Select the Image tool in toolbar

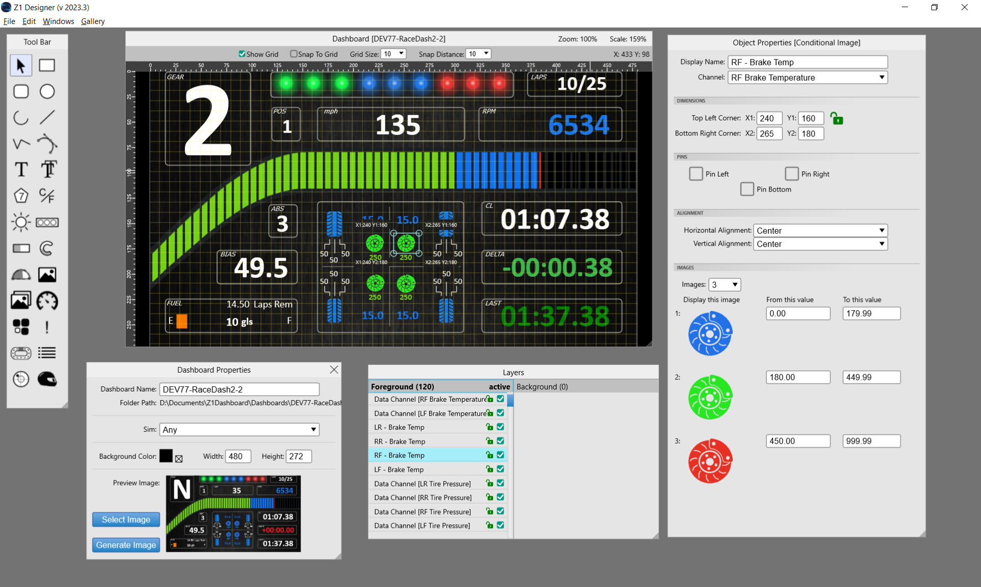tap(47, 274)
